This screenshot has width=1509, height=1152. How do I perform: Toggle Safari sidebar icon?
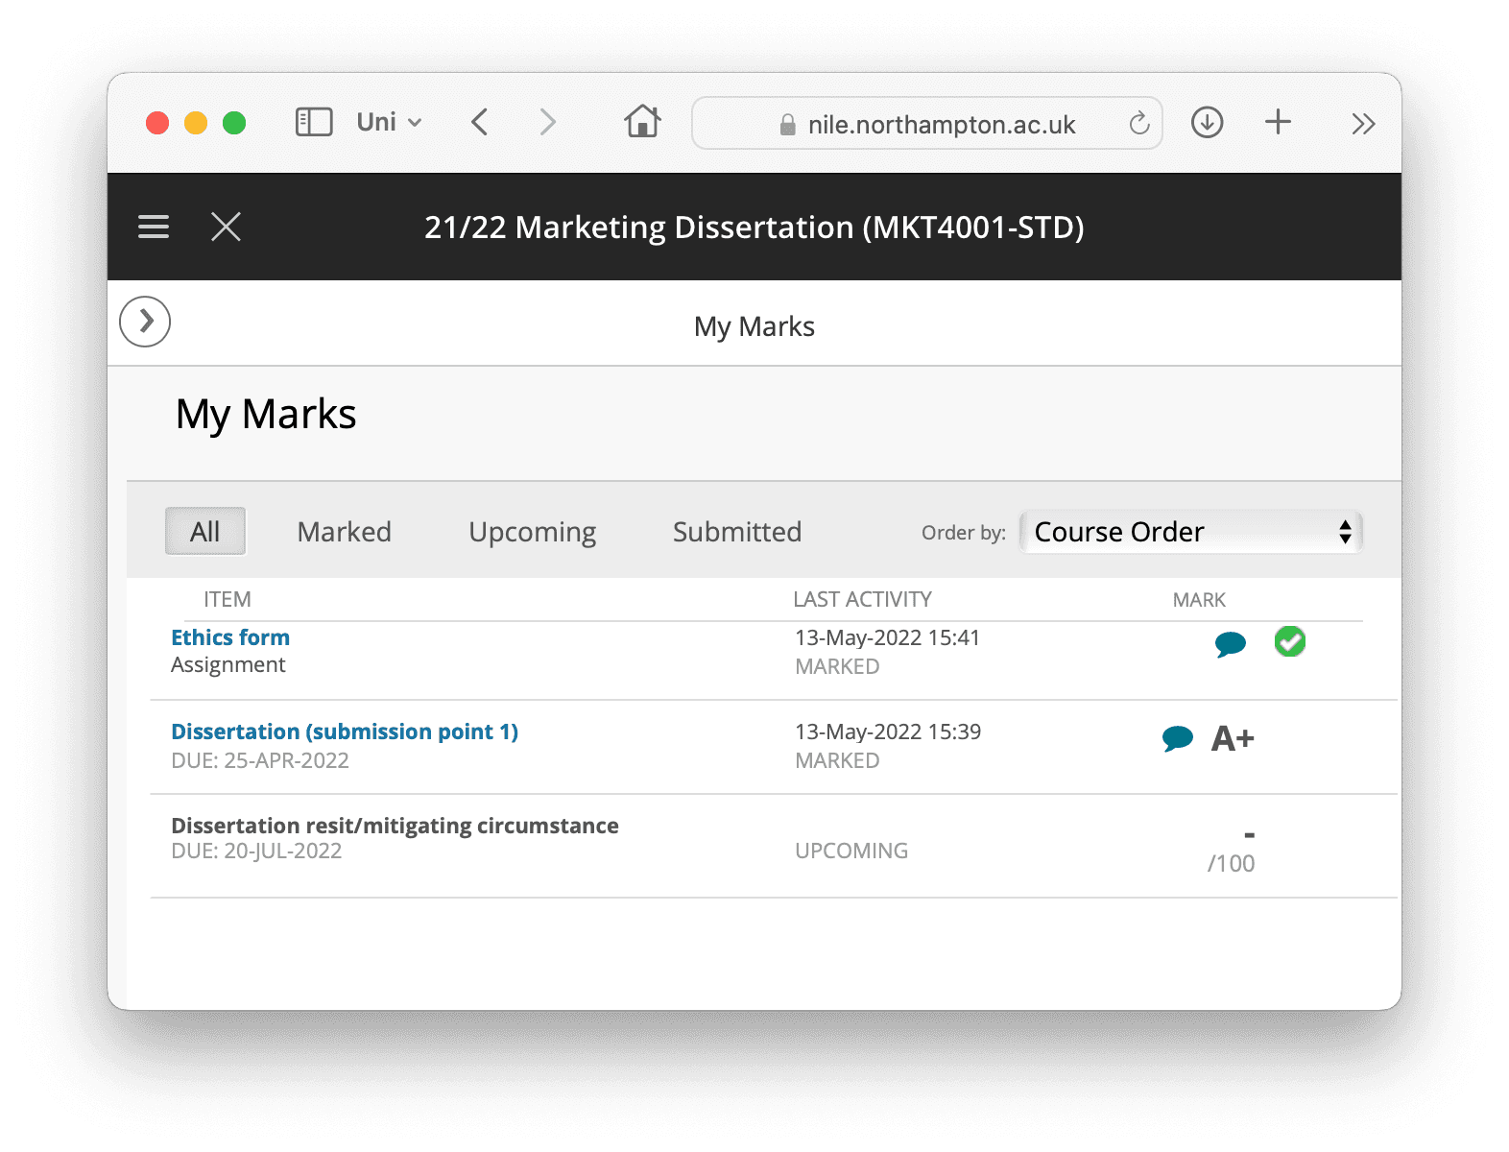pyautogui.click(x=314, y=122)
